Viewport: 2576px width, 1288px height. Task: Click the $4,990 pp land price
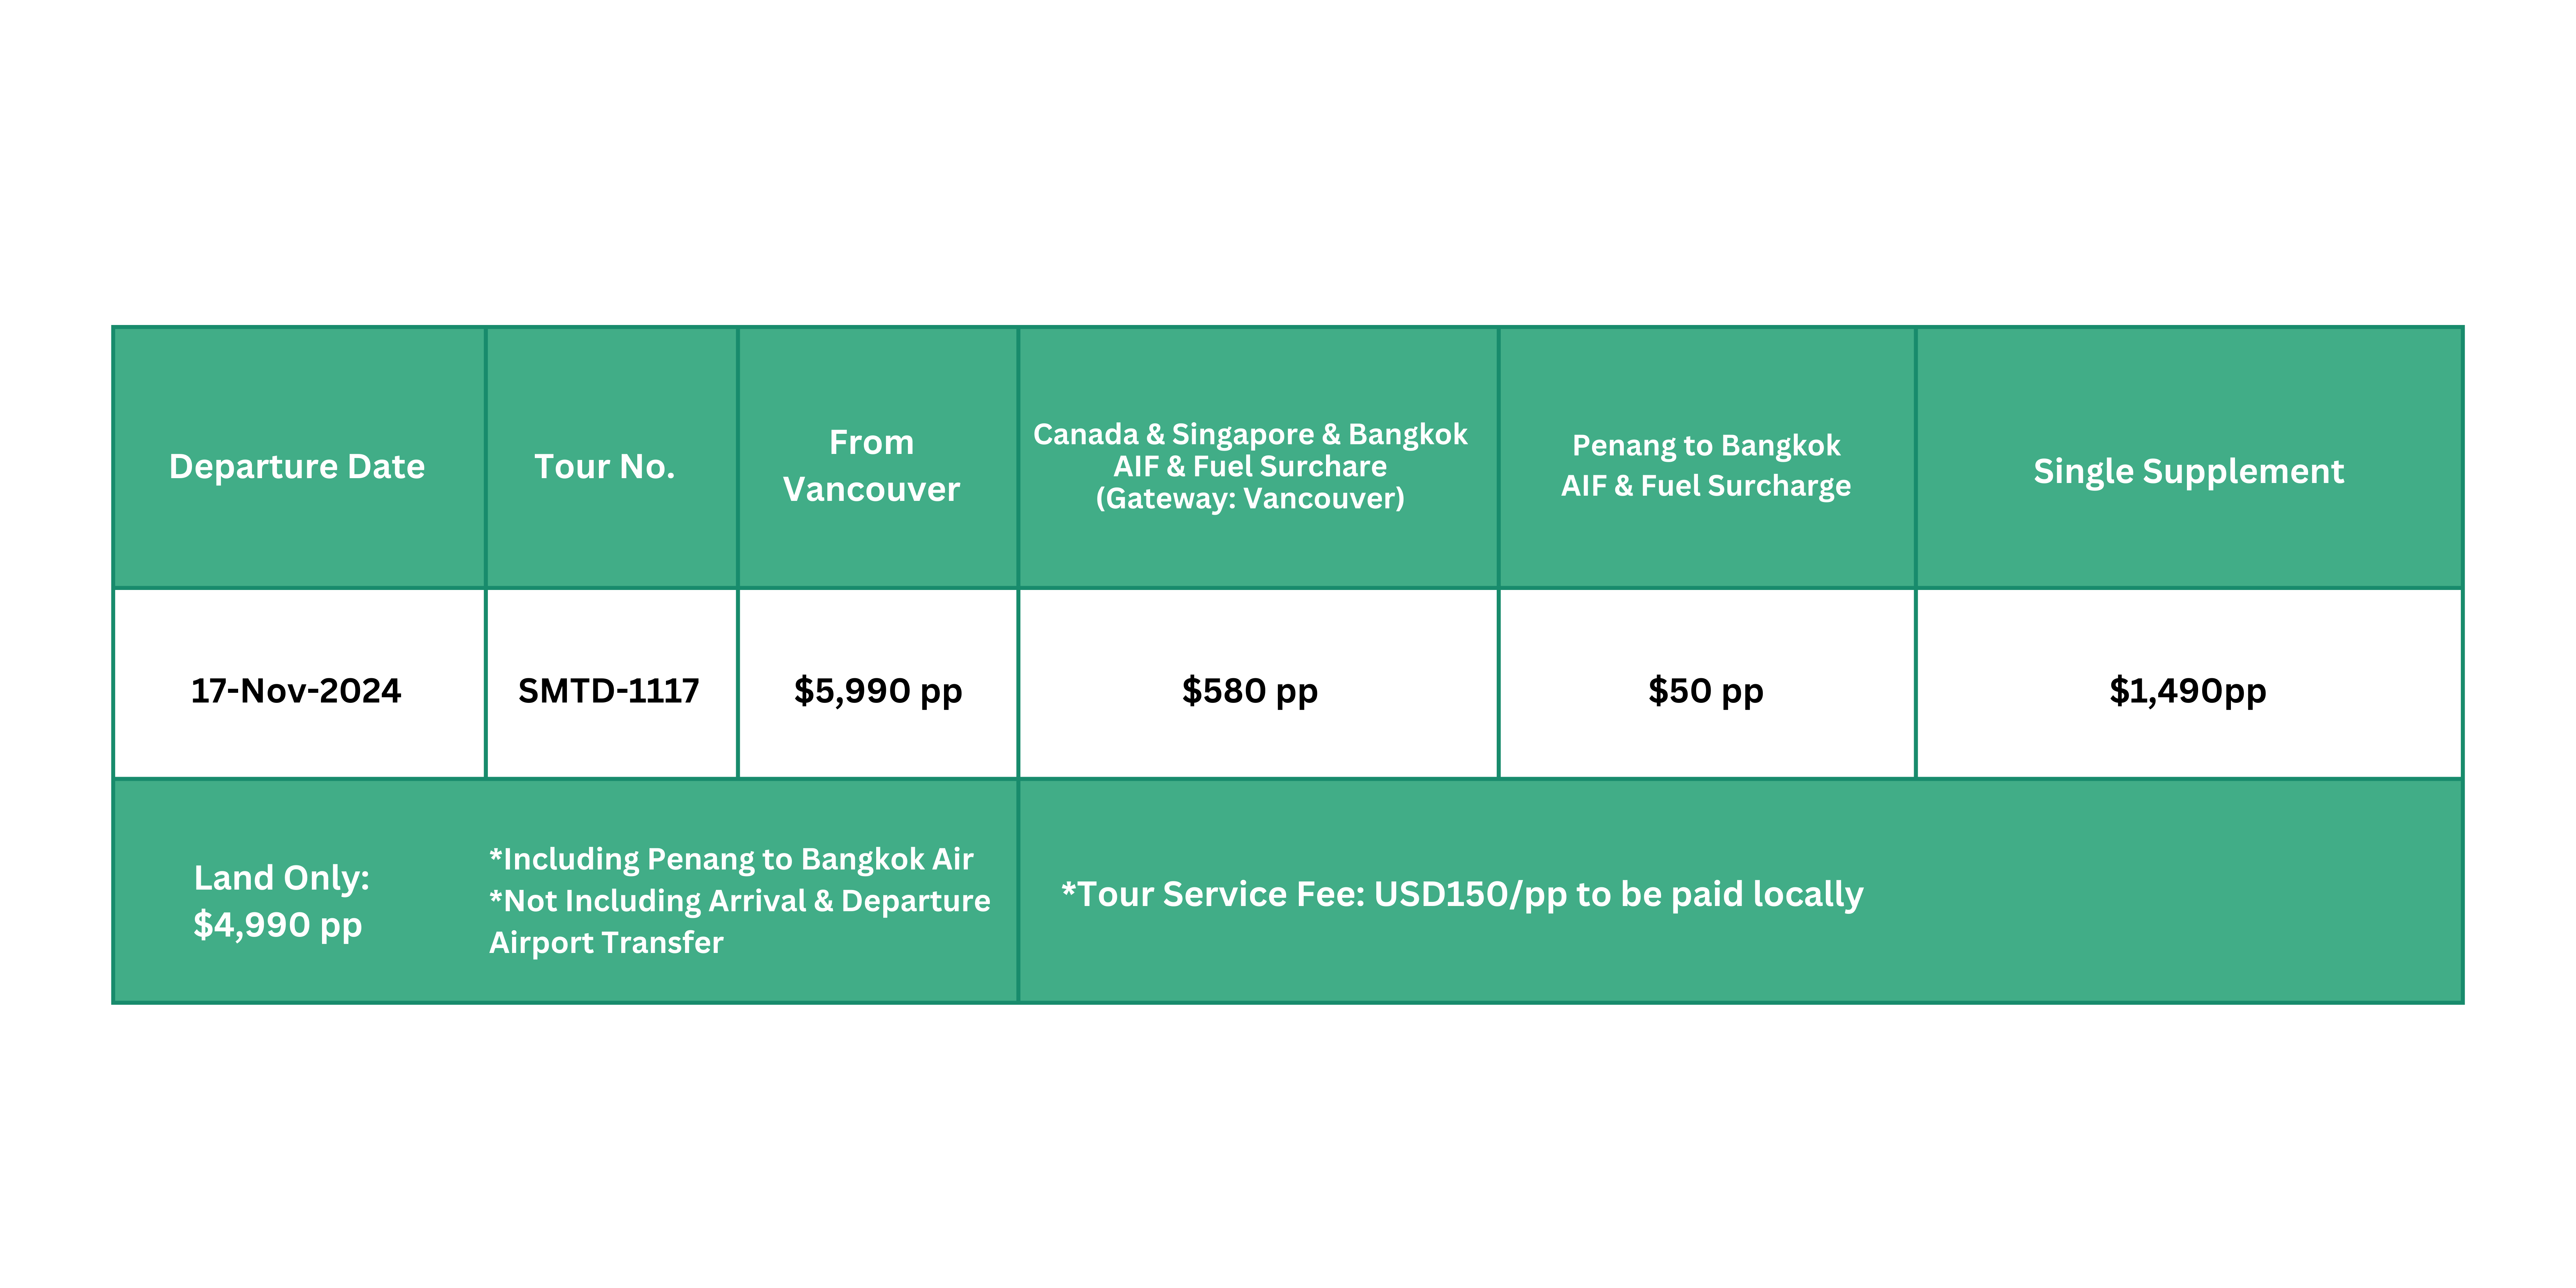tap(278, 925)
